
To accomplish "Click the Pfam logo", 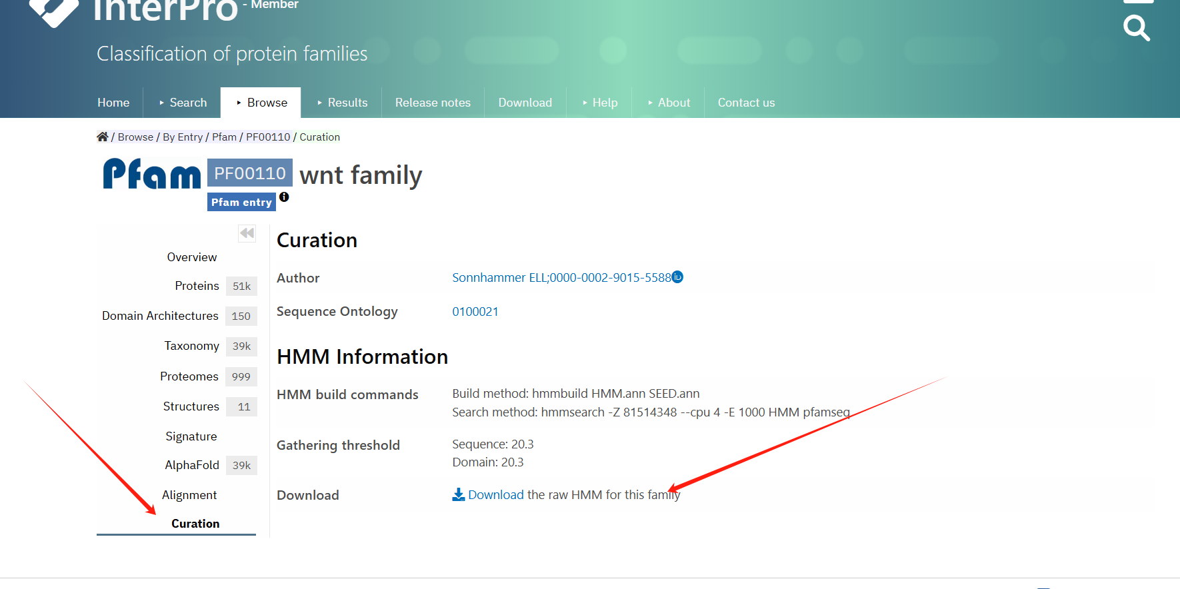I will pyautogui.click(x=152, y=175).
